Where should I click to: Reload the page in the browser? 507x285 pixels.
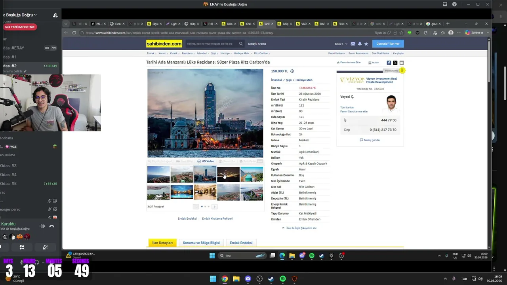pyautogui.click(x=74, y=32)
